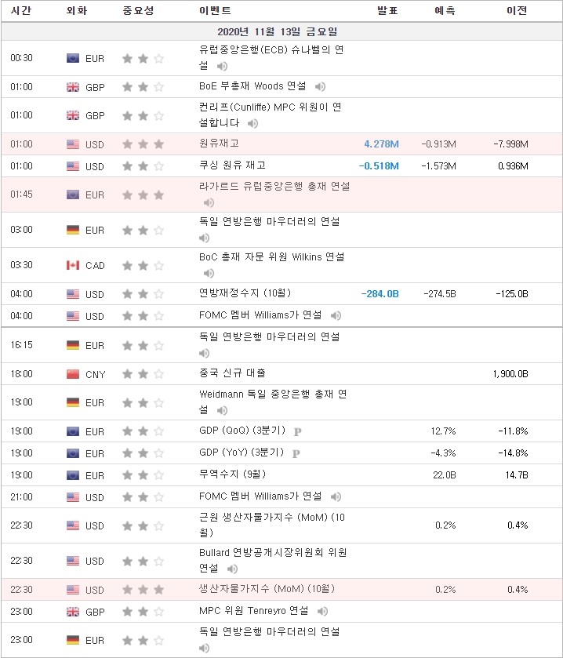
Task: Click the China flag on CNY row
Action: click(73, 374)
